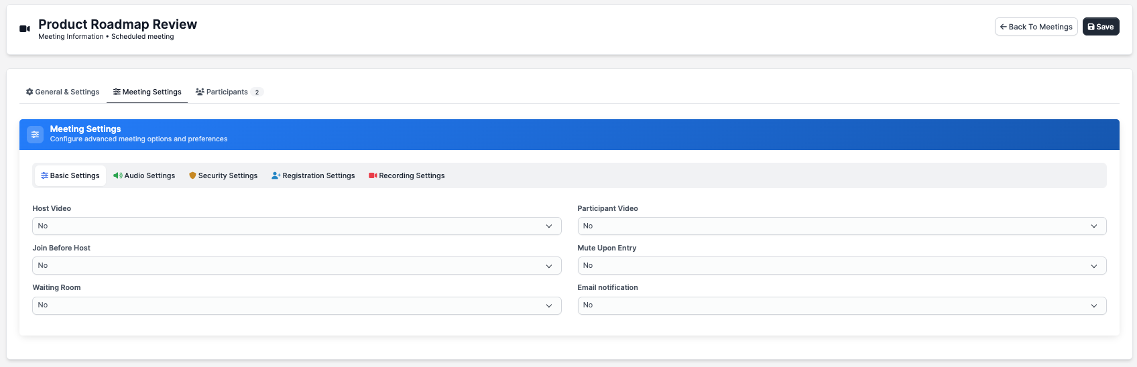This screenshot has height=367, width=1137.
Task: Save the meeting settings
Action: tap(1100, 27)
